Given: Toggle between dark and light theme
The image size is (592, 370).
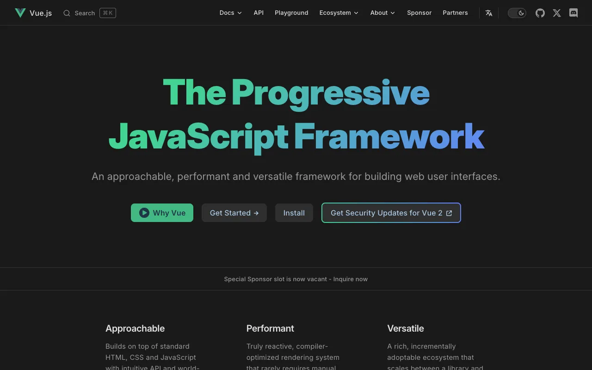Looking at the screenshot, I should click(517, 12).
